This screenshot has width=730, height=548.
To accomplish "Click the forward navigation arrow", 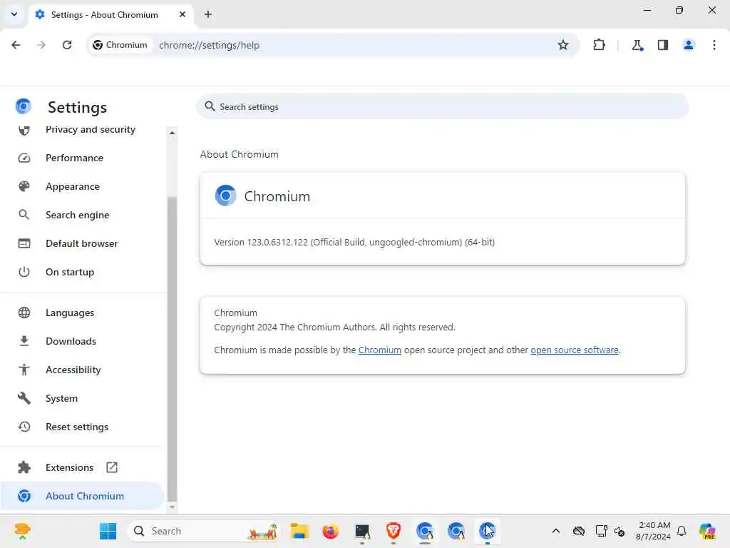I will click(41, 45).
